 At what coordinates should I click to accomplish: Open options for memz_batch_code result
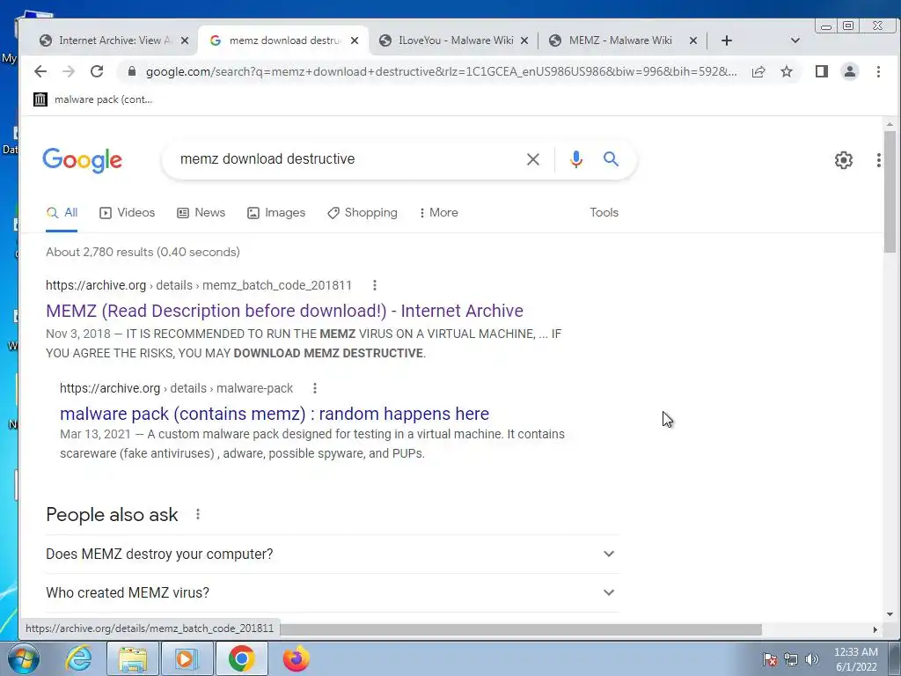coord(375,285)
